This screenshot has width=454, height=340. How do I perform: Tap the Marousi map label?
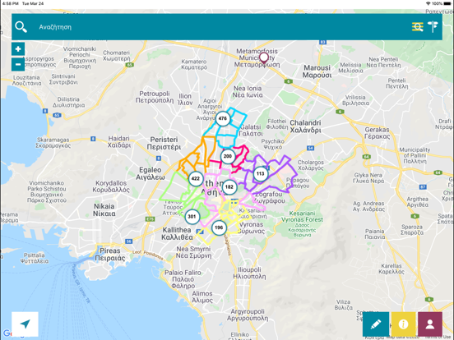point(317,71)
